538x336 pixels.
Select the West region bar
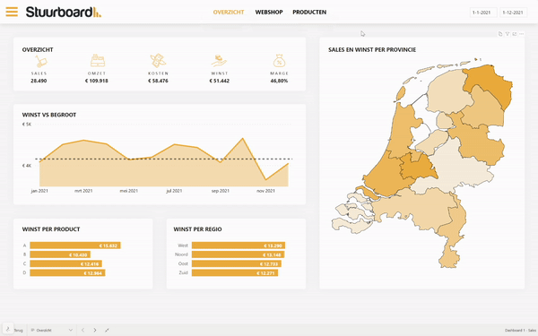coord(239,246)
